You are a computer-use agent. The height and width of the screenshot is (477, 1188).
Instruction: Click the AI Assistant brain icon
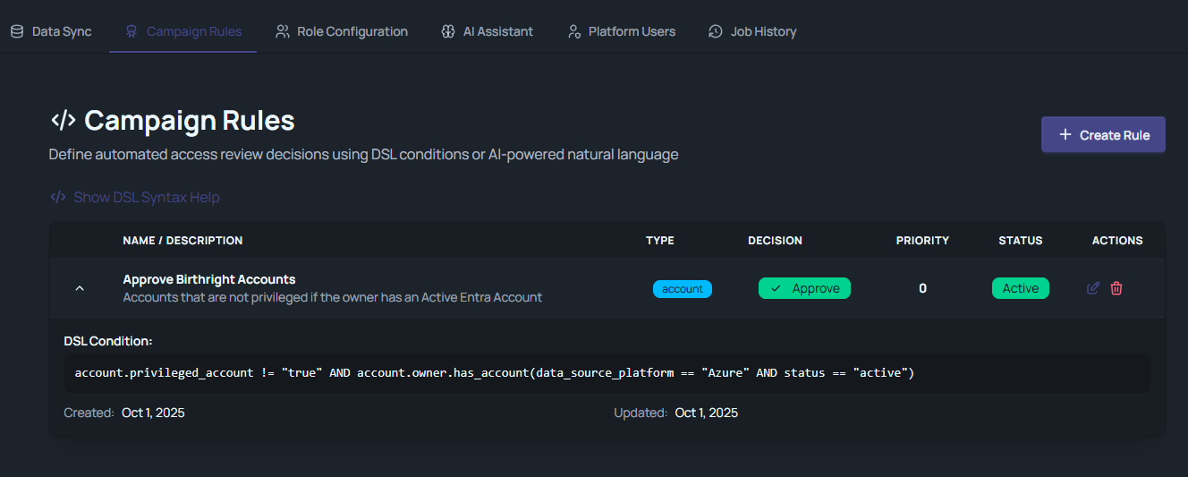pyautogui.click(x=448, y=31)
